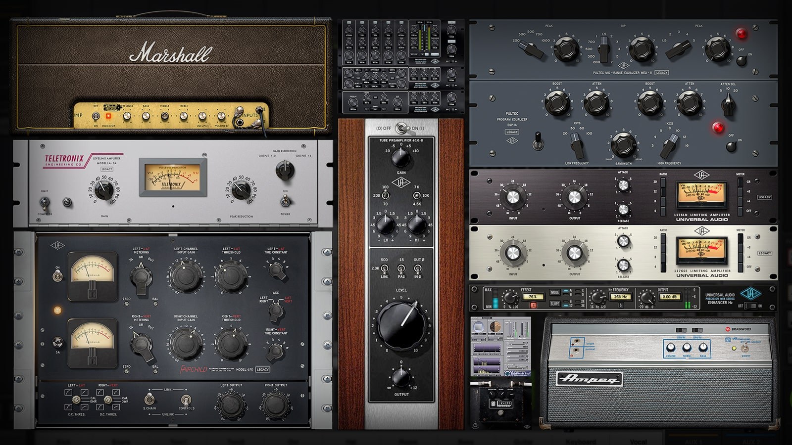Click the Fairchild Left-Lat Time Constant selector
Viewport: 792px width, 445px height.
click(x=276, y=270)
